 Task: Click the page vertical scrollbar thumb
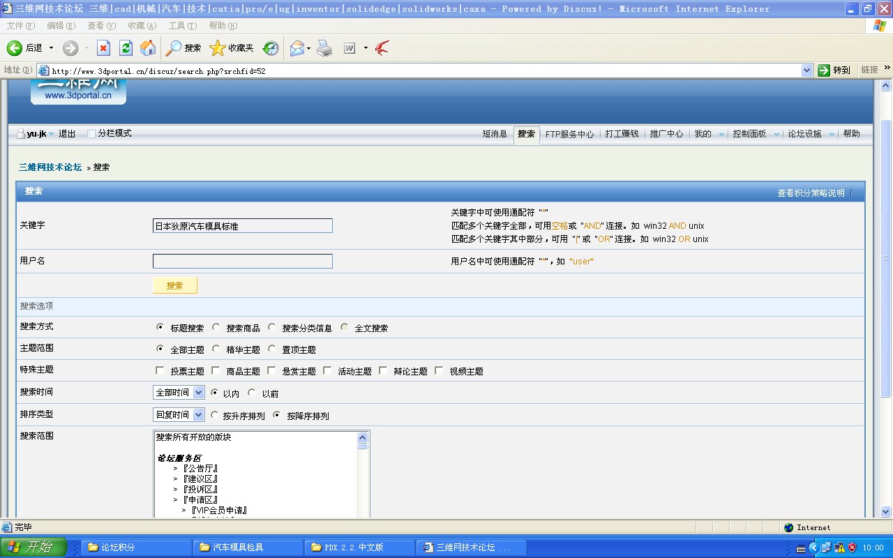click(x=886, y=258)
